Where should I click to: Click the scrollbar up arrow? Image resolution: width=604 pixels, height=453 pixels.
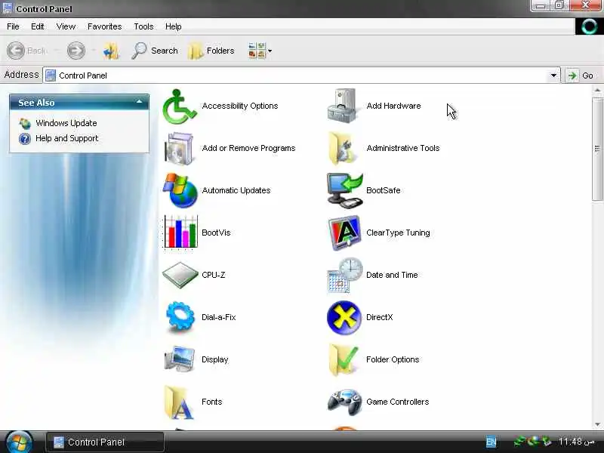click(x=597, y=91)
